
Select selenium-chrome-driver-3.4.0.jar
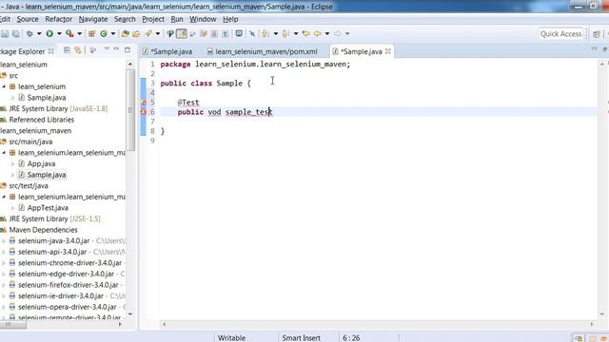click(x=69, y=263)
